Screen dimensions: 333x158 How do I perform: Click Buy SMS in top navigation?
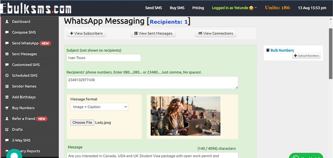[177, 8]
